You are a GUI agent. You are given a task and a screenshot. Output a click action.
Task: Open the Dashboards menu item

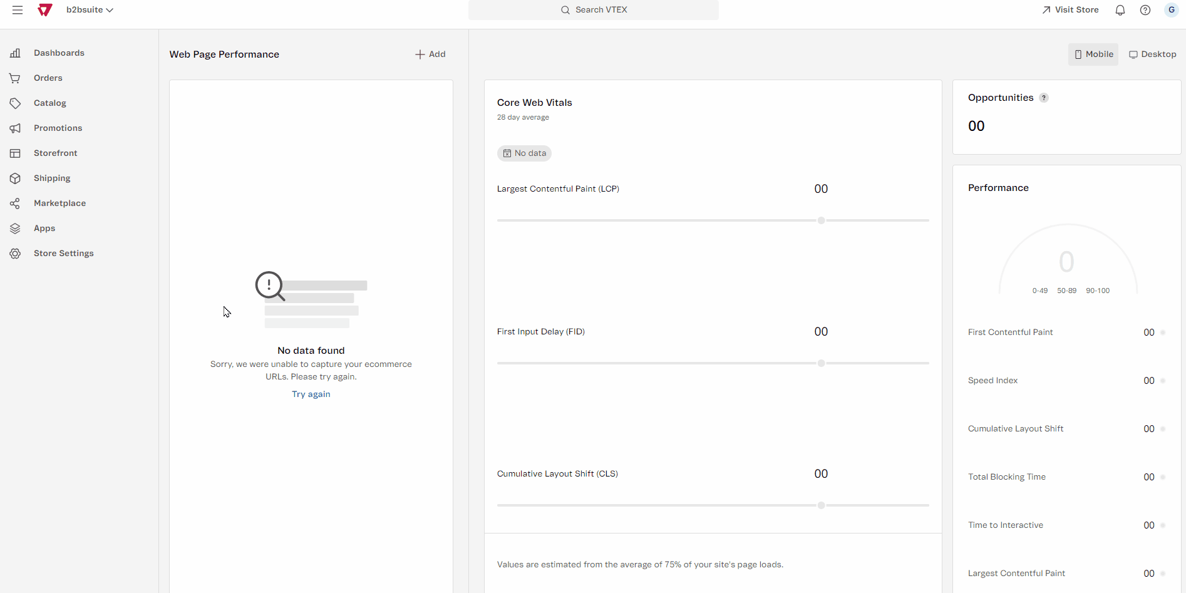coord(59,53)
